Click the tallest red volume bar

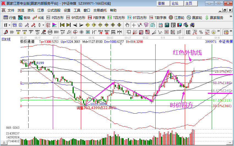pyautogui.click(x=193, y=136)
